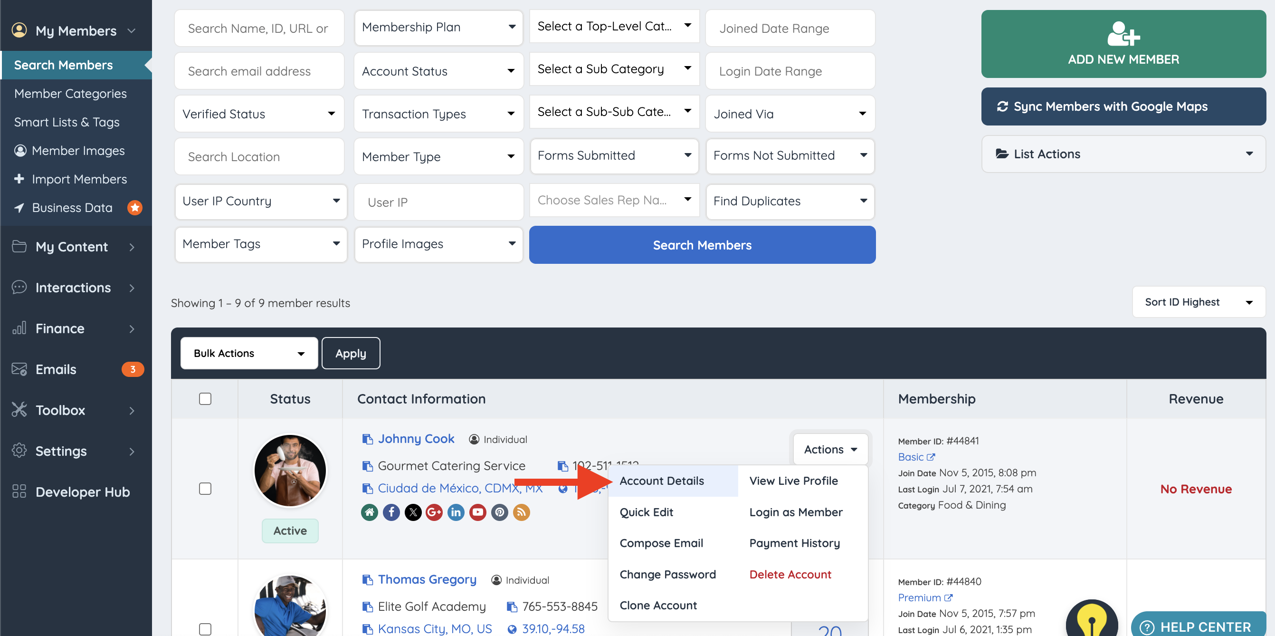The width and height of the screenshot is (1275, 636).
Task: Click Johnny Cook's YouTube icon
Action: click(477, 512)
